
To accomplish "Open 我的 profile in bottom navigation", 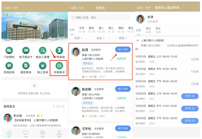I will 59,133.
